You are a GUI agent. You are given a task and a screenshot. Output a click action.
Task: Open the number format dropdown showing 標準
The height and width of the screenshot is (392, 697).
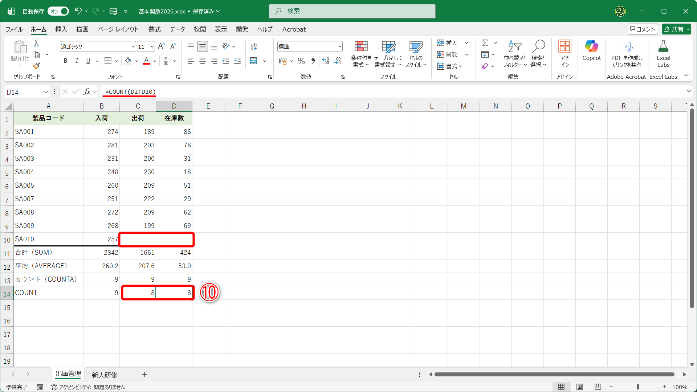click(x=339, y=46)
